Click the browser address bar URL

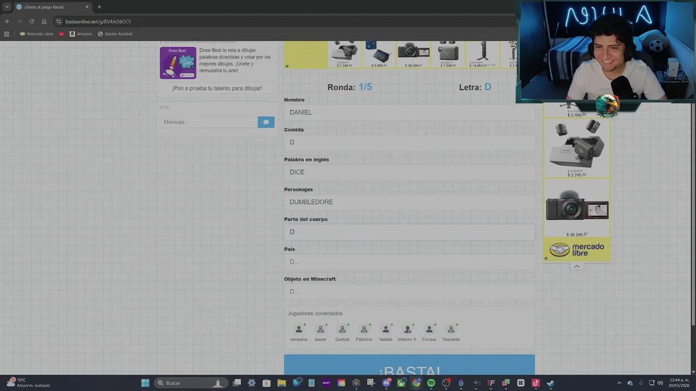click(98, 21)
